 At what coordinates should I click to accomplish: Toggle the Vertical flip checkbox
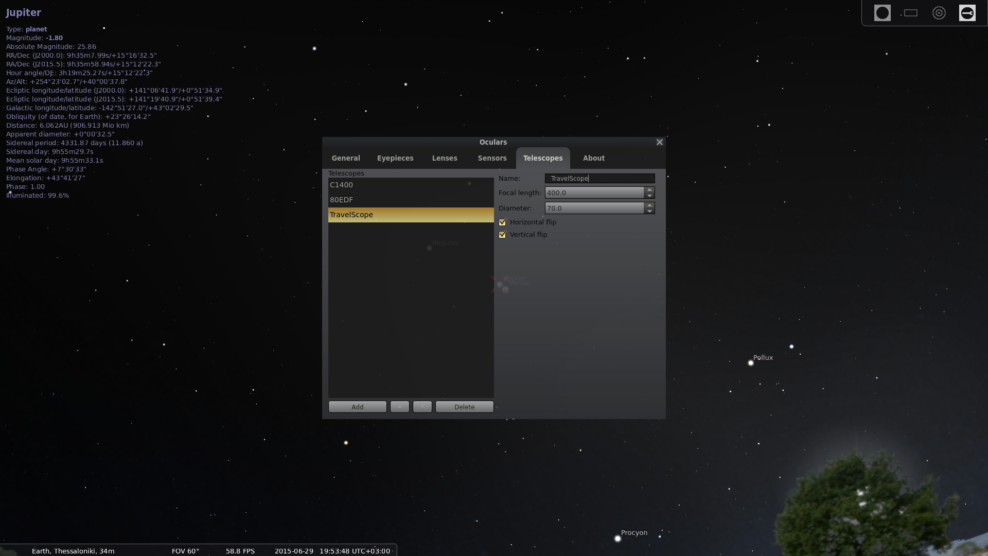click(x=502, y=234)
